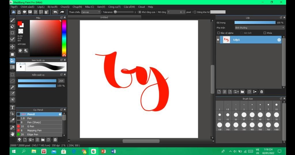This screenshot has height=155, width=295.
Task: Switch to the Untitled canvas tab
Action: pos(104,17)
